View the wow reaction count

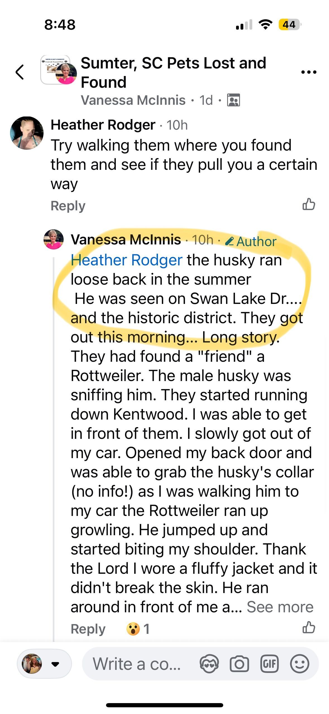tap(138, 629)
